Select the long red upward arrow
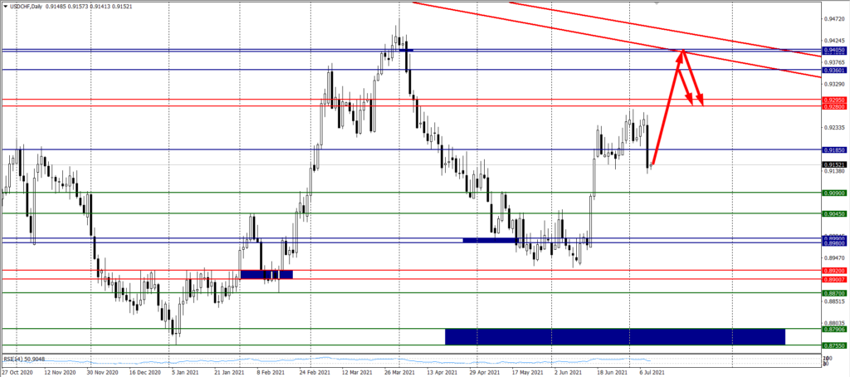 pyautogui.click(x=667, y=108)
